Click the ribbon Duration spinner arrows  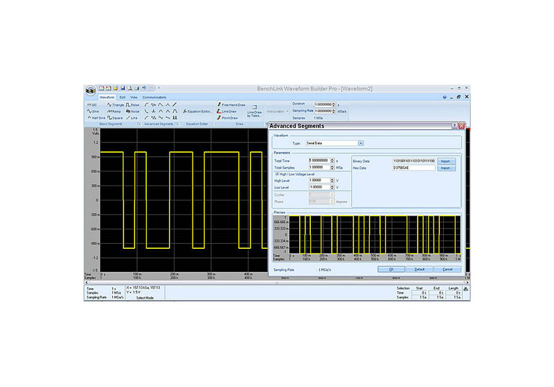coord(334,104)
